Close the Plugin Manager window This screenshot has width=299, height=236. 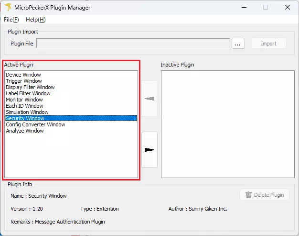coord(288,8)
